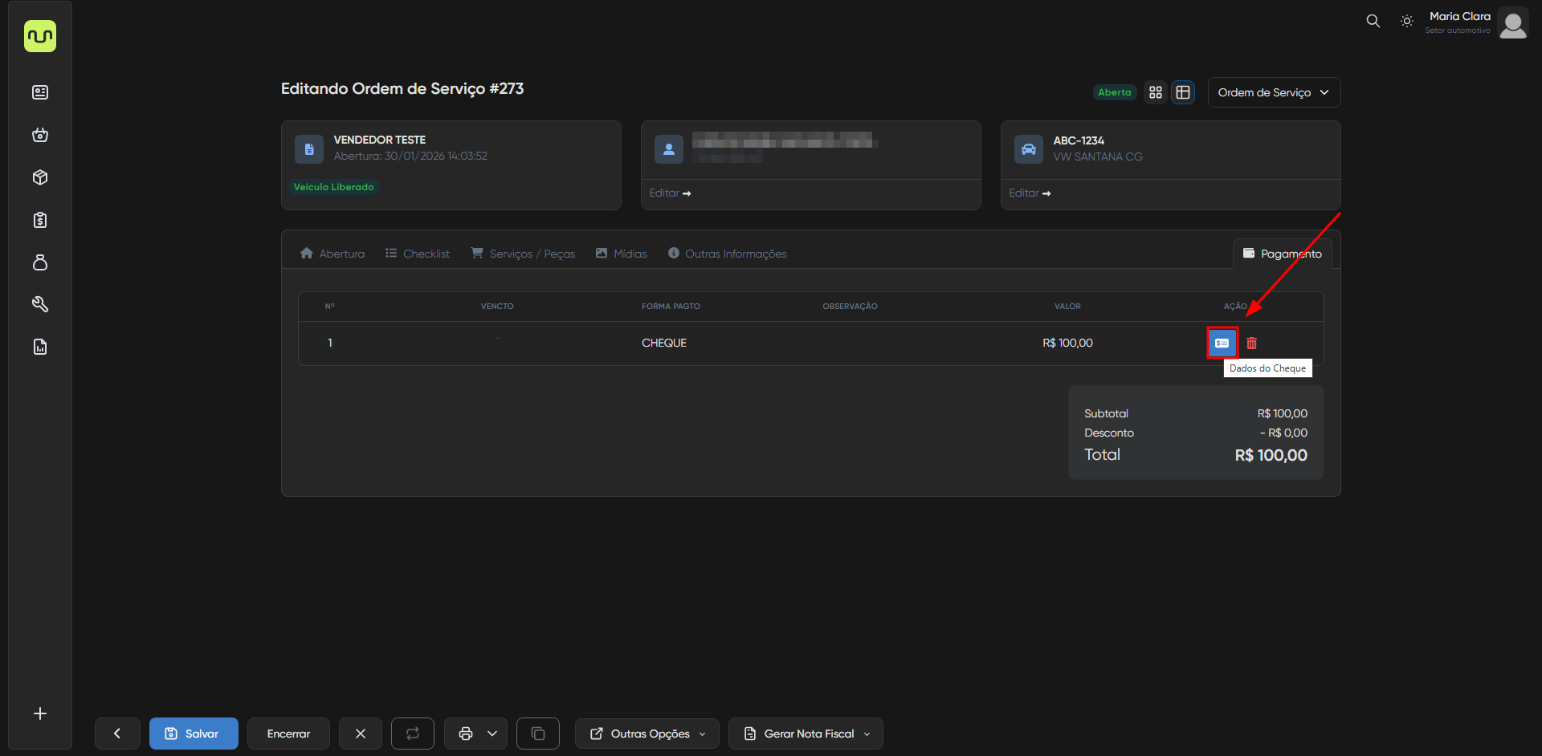The width and height of the screenshot is (1542, 756).
Task: Open the wrench tools sidebar icon
Action: coord(40,304)
